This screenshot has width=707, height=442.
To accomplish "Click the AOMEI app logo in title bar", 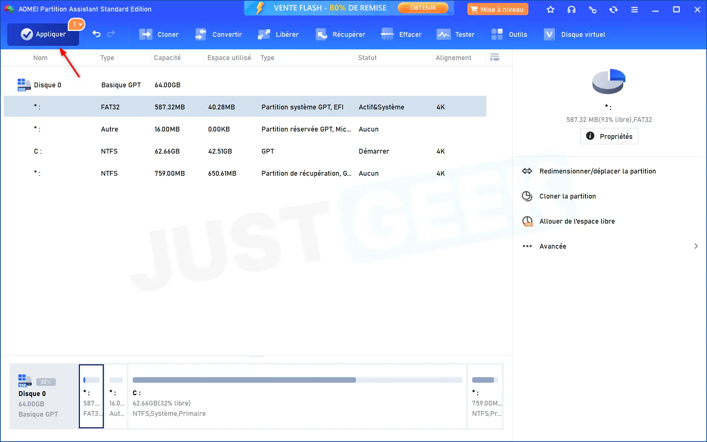I will [9, 9].
